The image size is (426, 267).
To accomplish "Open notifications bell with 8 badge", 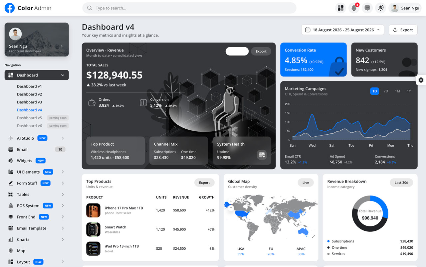I will [354, 8].
